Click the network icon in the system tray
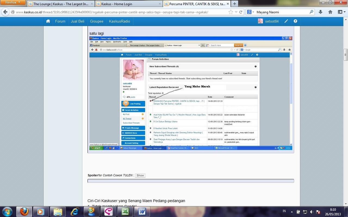348x217 pixels. 305,212
